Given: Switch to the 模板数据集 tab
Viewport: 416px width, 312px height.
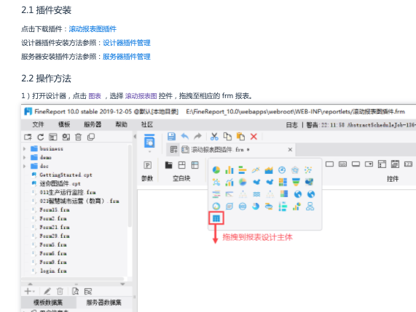Looking at the screenshot, I should 48,303.
